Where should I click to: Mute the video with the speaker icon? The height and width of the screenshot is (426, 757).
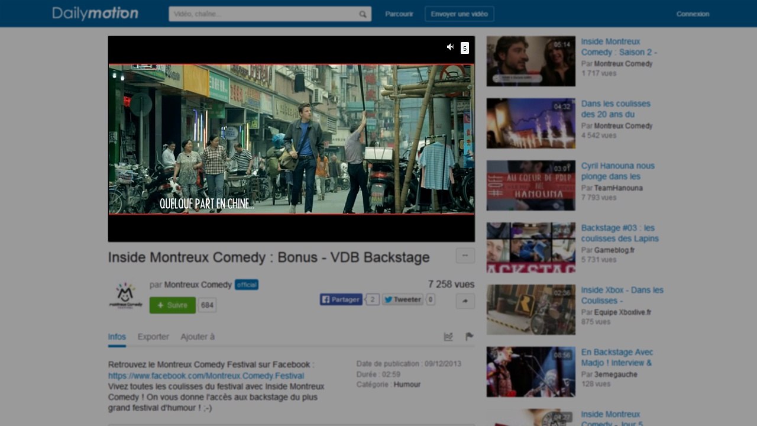click(451, 47)
